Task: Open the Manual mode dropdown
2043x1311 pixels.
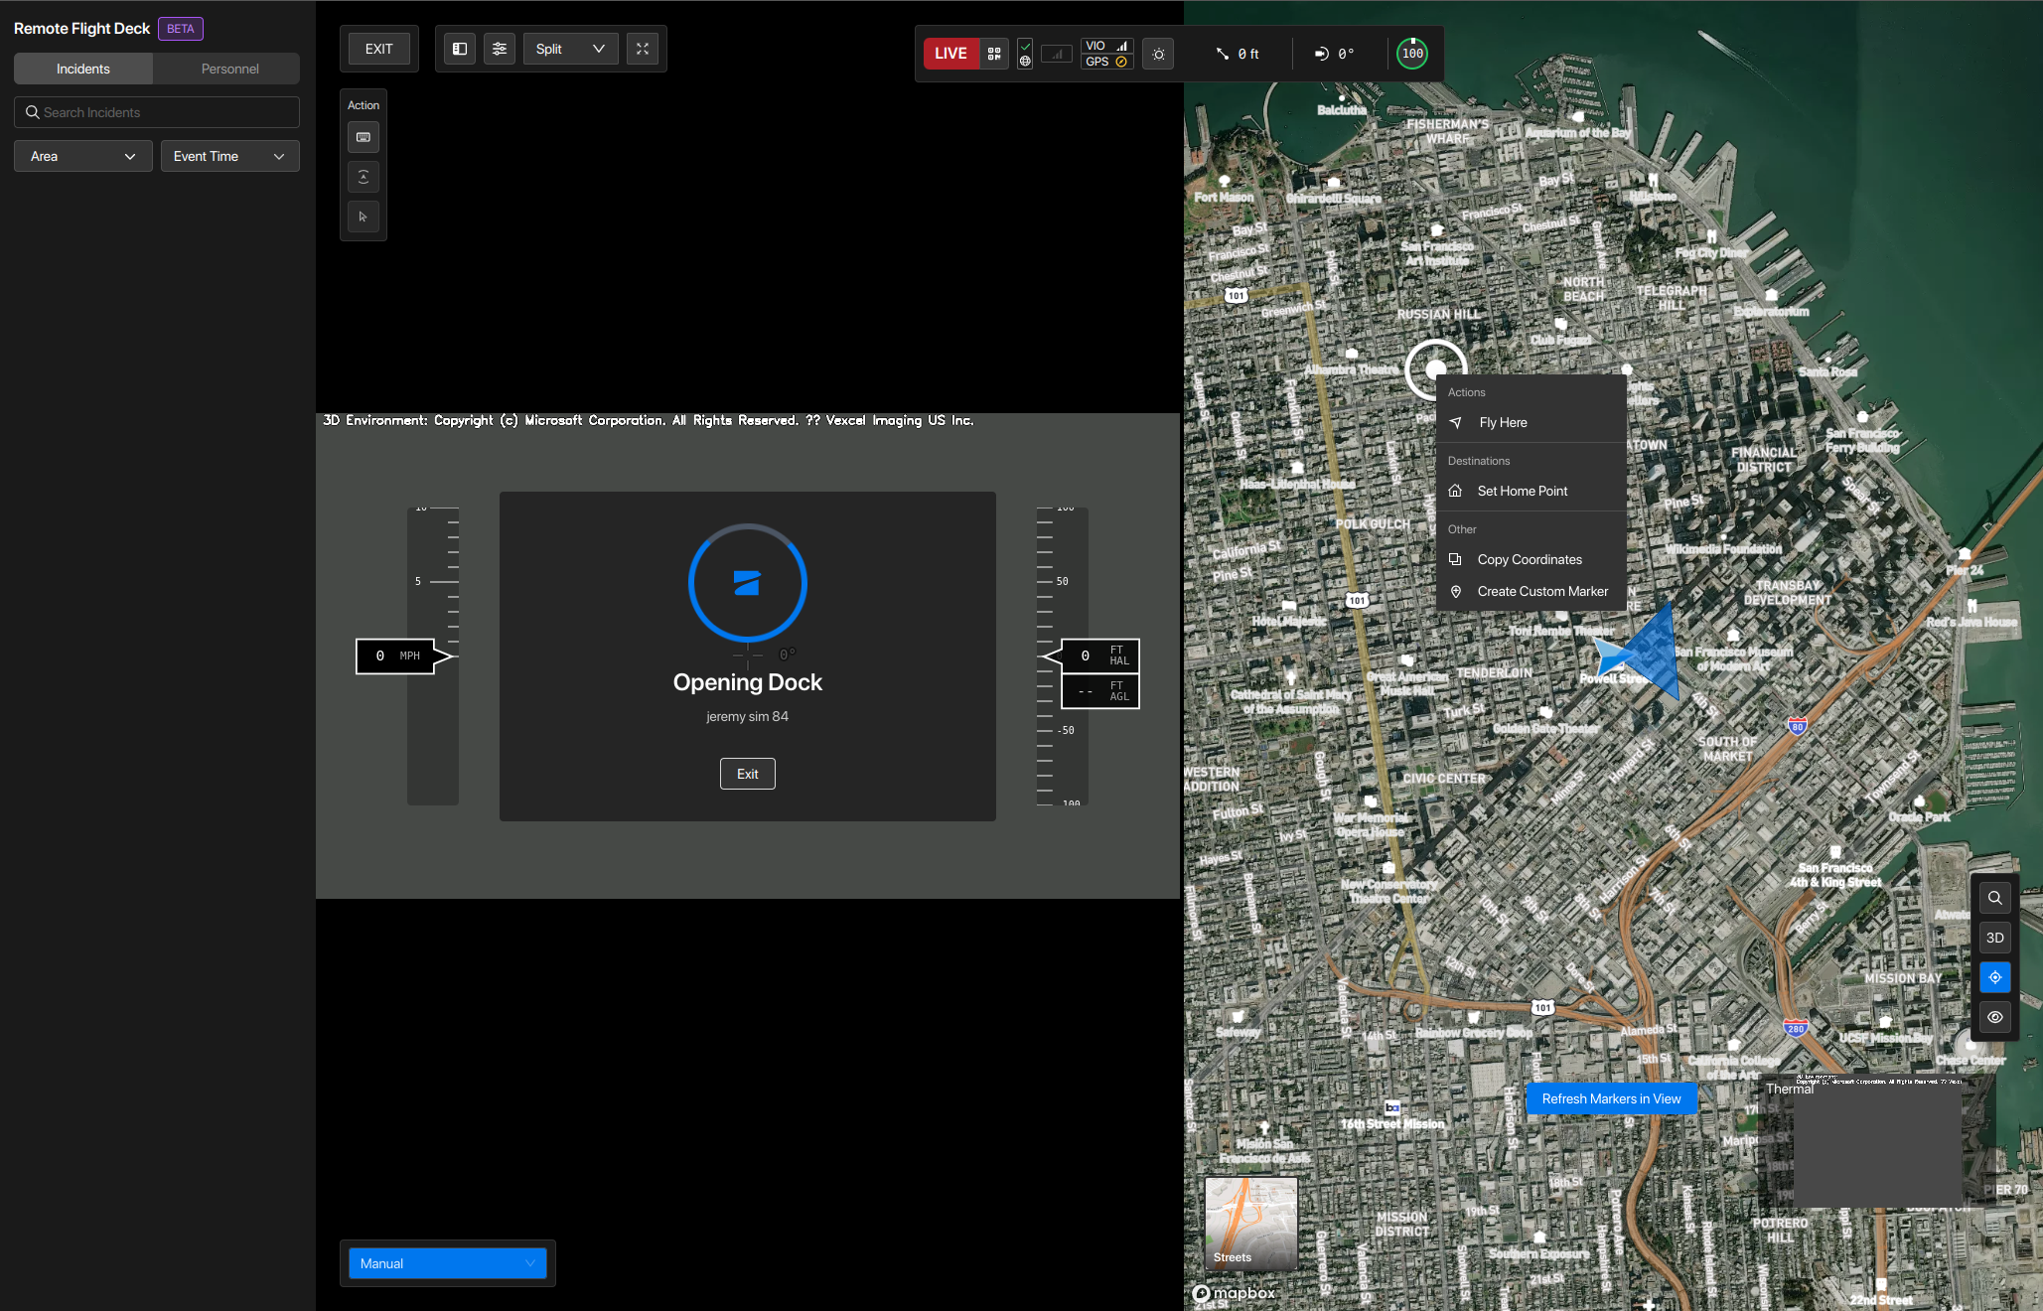Action: [447, 1263]
